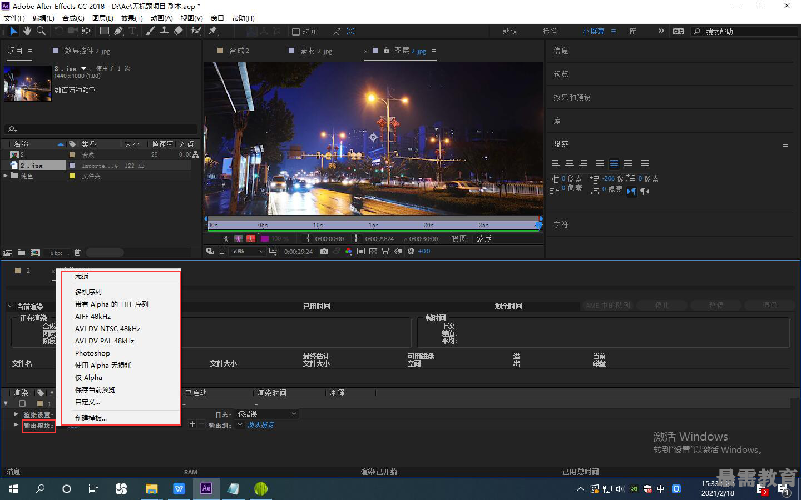Select the Clone Stamp tool
801x500 pixels.
[x=164, y=31]
